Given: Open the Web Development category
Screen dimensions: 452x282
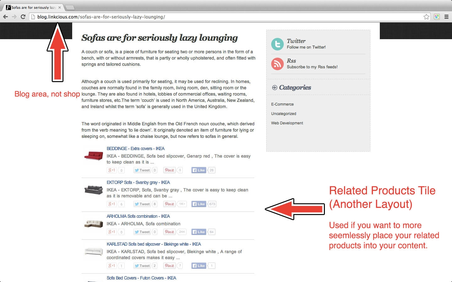Looking at the screenshot, I should [x=287, y=123].
